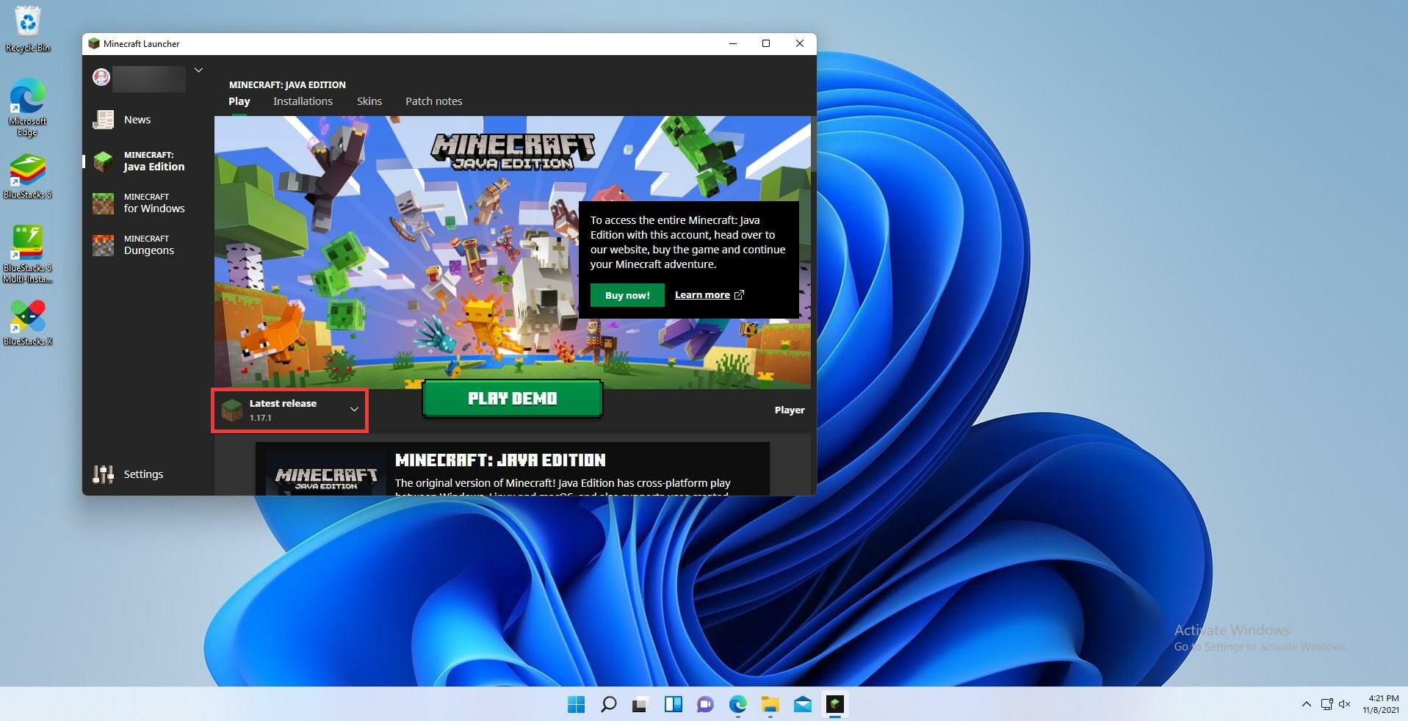Viewport: 1408px width, 721px height.
Task: Open File Explorer from taskbar
Action: (x=770, y=705)
